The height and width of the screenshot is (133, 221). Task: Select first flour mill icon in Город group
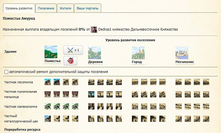point(135,94)
